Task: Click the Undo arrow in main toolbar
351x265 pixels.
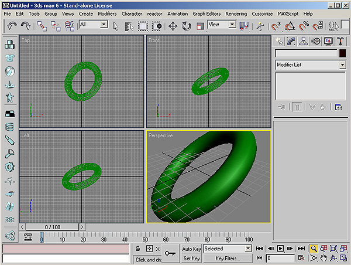Action: [x=12, y=26]
